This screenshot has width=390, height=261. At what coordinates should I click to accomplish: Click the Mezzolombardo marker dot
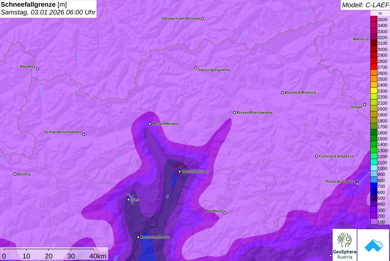pos(138,237)
